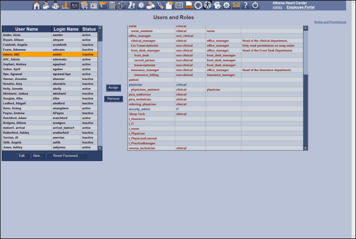
Task: Open the clipboard notes icon
Action: [x=112, y=5]
